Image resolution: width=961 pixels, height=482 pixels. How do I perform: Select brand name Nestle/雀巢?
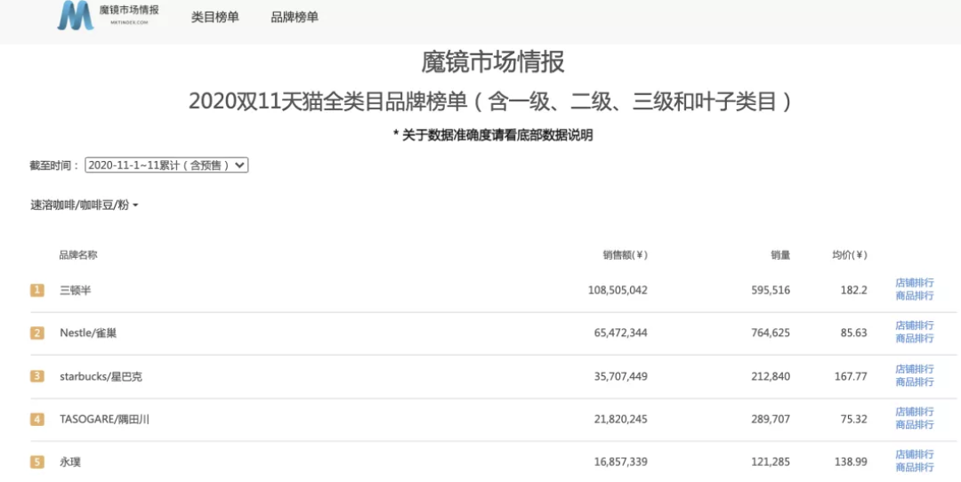click(88, 333)
